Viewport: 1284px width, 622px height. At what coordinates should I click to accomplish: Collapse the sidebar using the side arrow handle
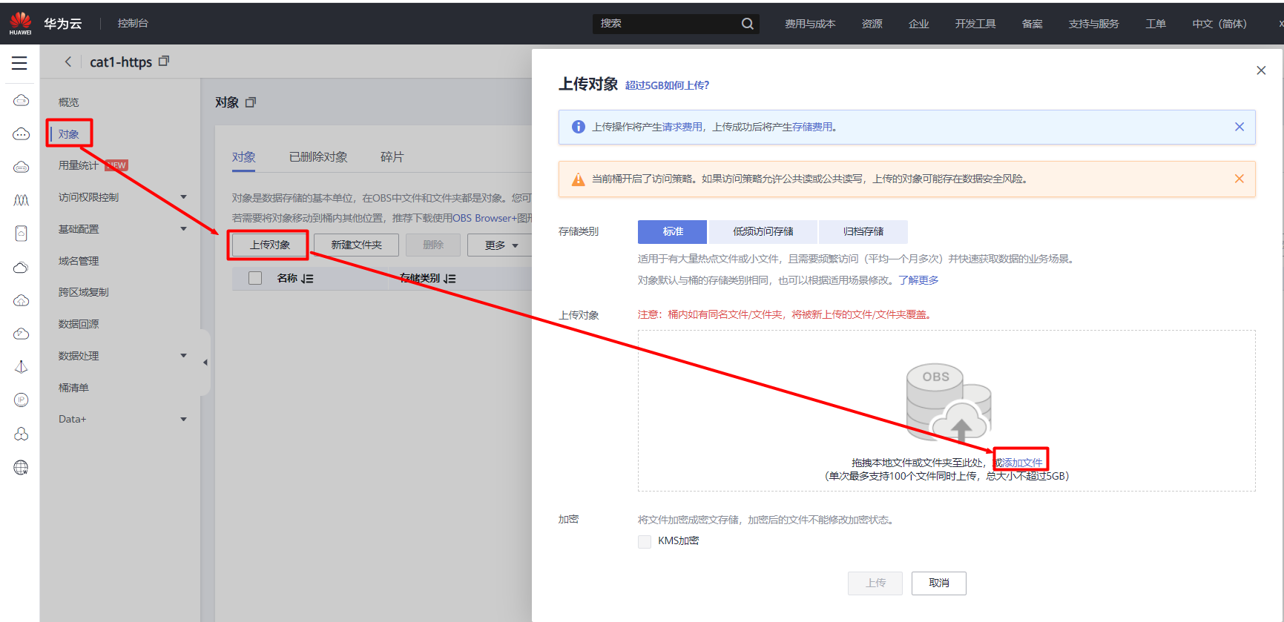click(x=205, y=363)
